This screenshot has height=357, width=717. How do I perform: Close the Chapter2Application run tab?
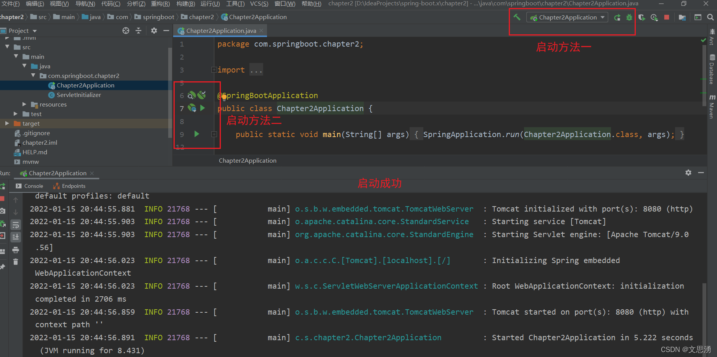point(92,173)
